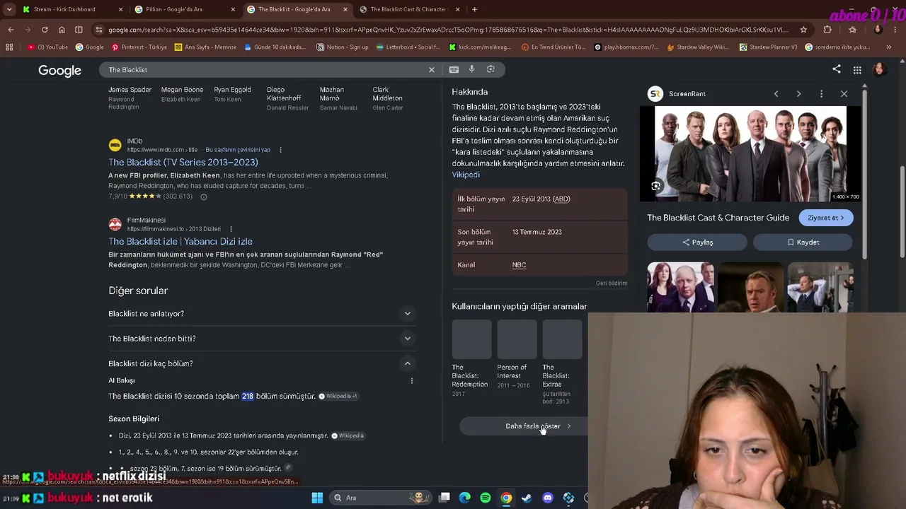Screen dimensions: 906x509
Task: Search inside the image with Lens icon
Action: (656, 187)
